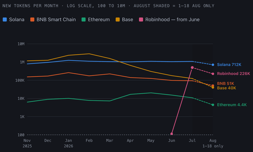Click the 2025 year label
Screen dimensions: 253x152
(x=27, y=146)
